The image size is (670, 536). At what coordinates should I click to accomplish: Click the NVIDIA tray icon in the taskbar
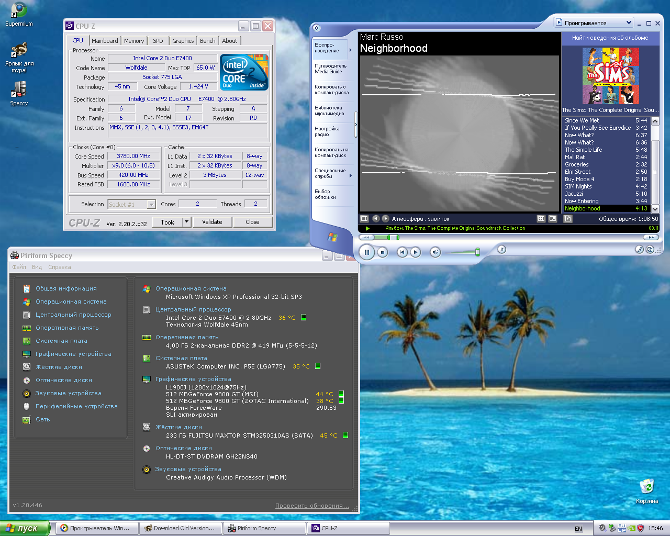point(631,528)
